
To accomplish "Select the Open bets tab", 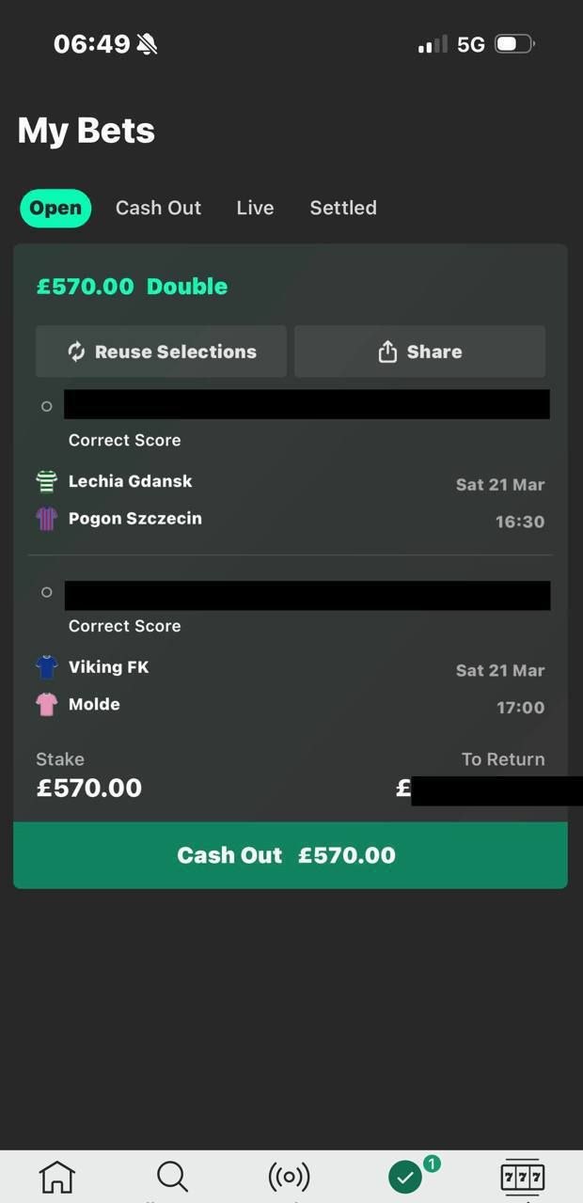I will 55,208.
